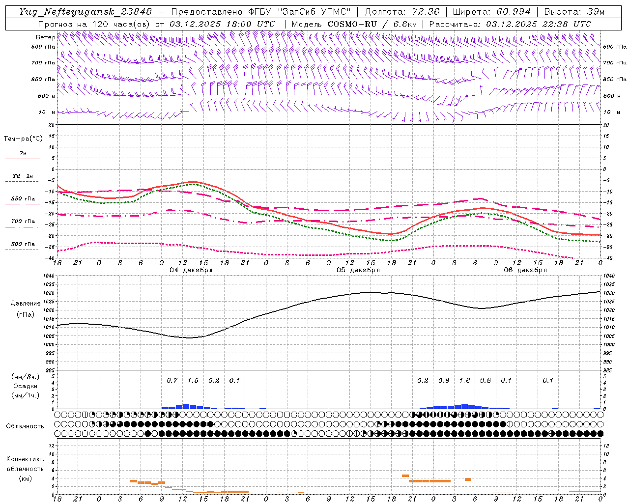
Task: Click the 1.5 precipitation value
Action: click(x=193, y=381)
